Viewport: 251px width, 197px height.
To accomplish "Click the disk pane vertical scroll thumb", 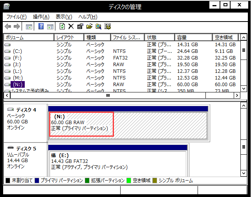I will [x=244, y=147].
